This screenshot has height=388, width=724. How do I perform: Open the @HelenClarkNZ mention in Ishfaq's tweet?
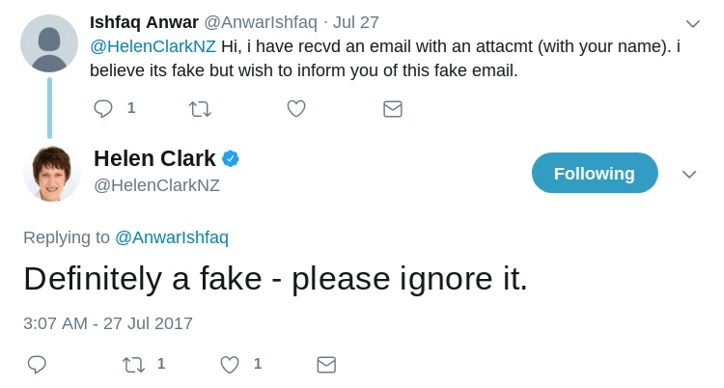153,46
